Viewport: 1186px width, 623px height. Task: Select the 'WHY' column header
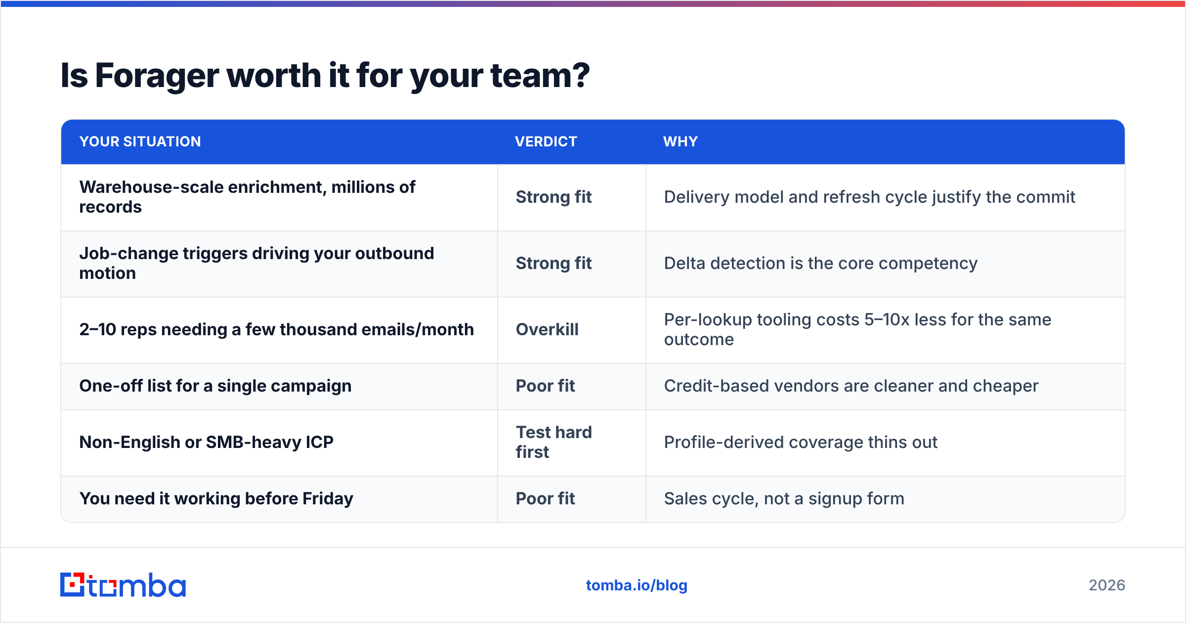pos(680,142)
